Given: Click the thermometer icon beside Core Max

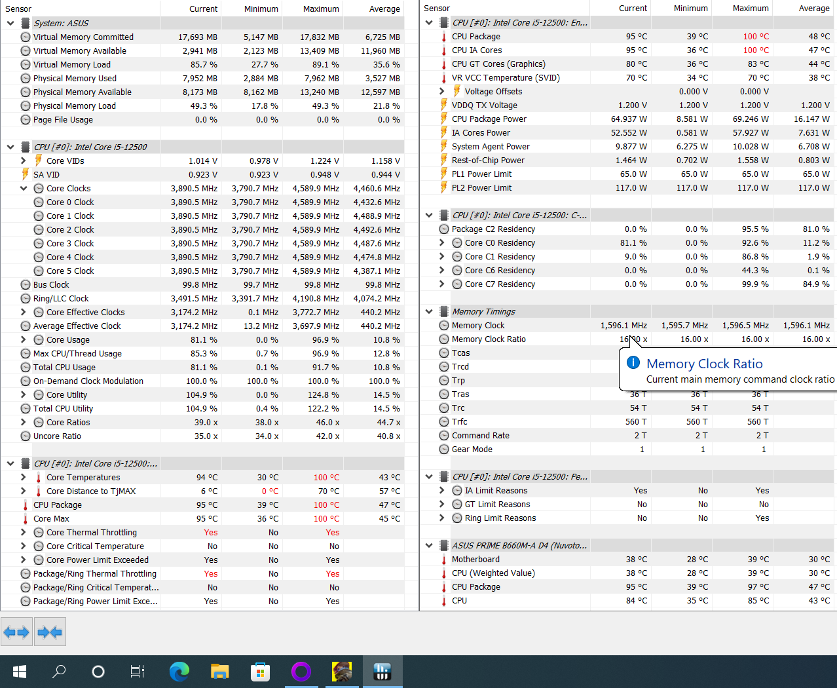Looking at the screenshot, I should (x=26, y=519).
